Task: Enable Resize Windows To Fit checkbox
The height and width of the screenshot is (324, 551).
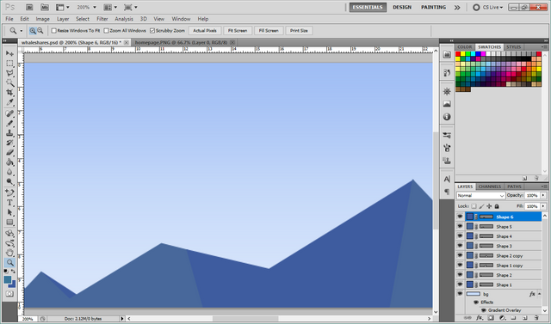Action: point(53,31)
